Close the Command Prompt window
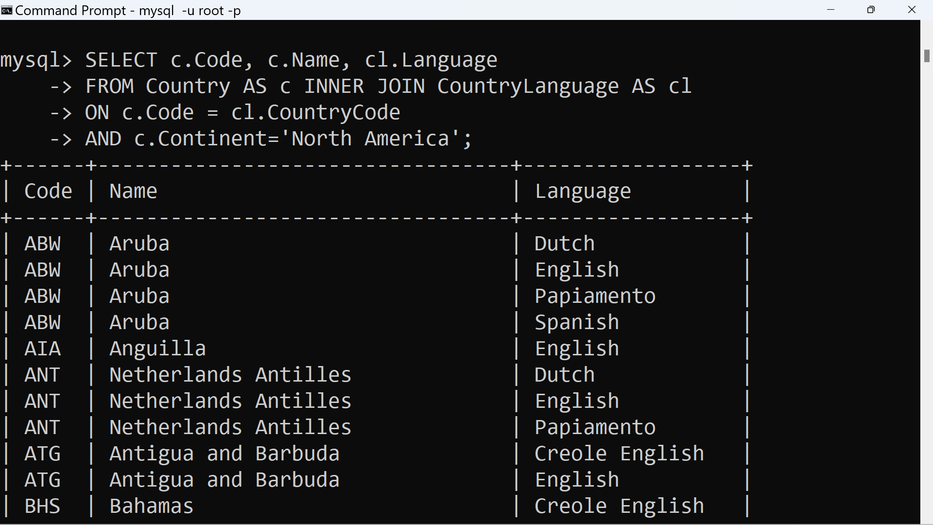Image resolution: width=933 pixels, height=525 pixels. pyautogui.click(x=912, y=10)
